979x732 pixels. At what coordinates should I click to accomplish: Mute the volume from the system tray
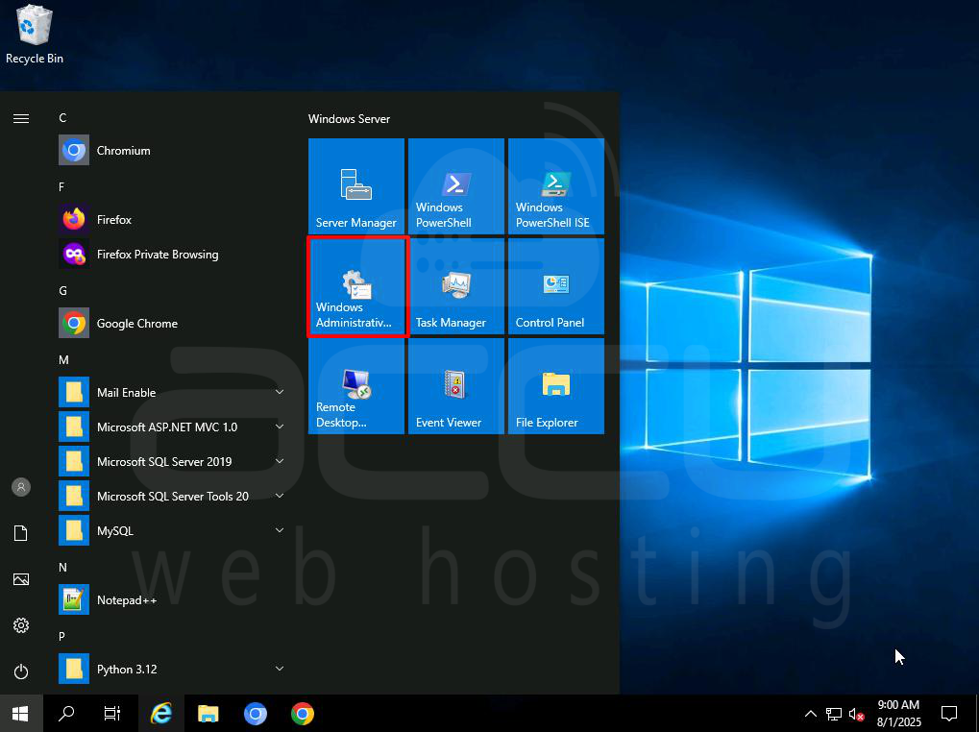(855, 714)
